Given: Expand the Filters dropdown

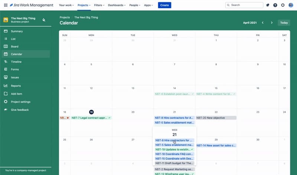Looking at the screenshot, I should click(99, 5).
